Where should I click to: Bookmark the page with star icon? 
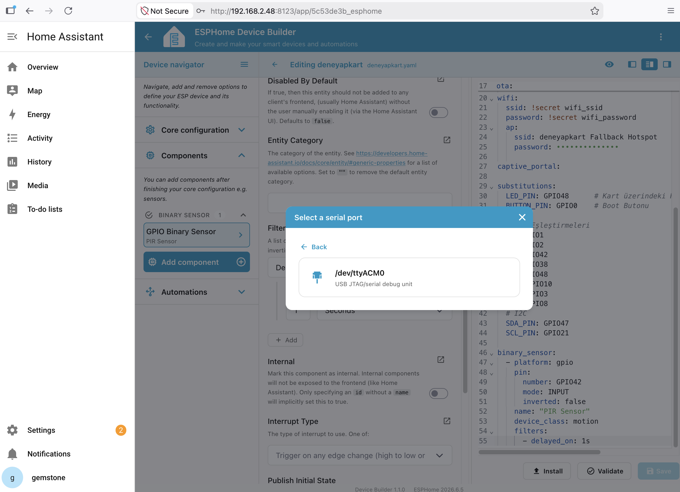595,11
